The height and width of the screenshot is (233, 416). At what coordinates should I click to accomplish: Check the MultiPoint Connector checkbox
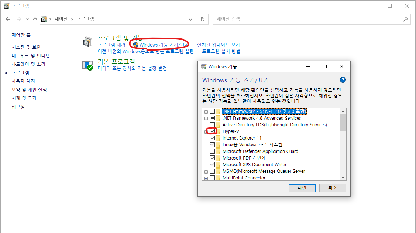213,178
